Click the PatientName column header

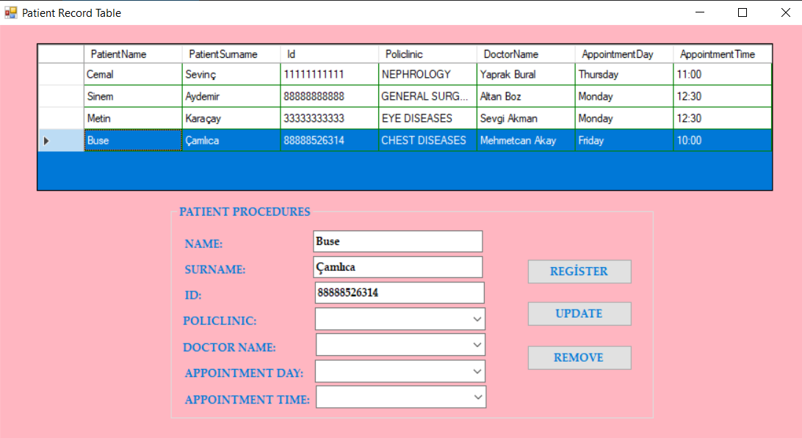point(132,54)
